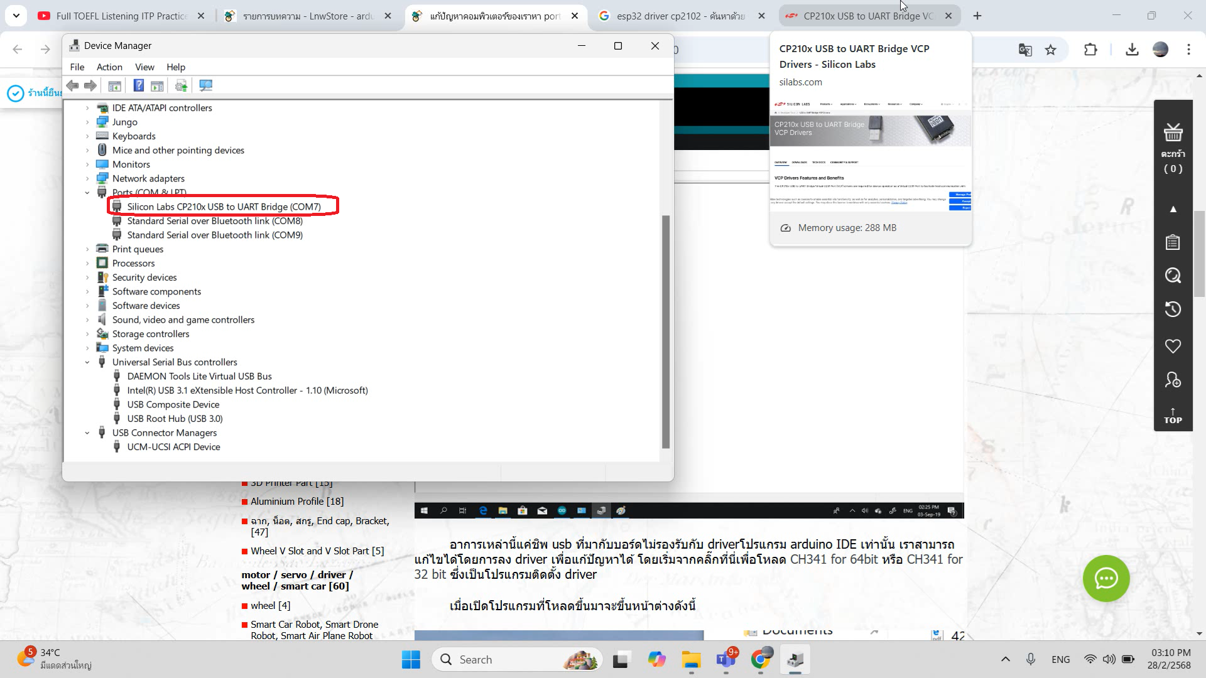Open a new Chrome tab with plus button
Screen dimensions: 1206x678
(977, 16)
